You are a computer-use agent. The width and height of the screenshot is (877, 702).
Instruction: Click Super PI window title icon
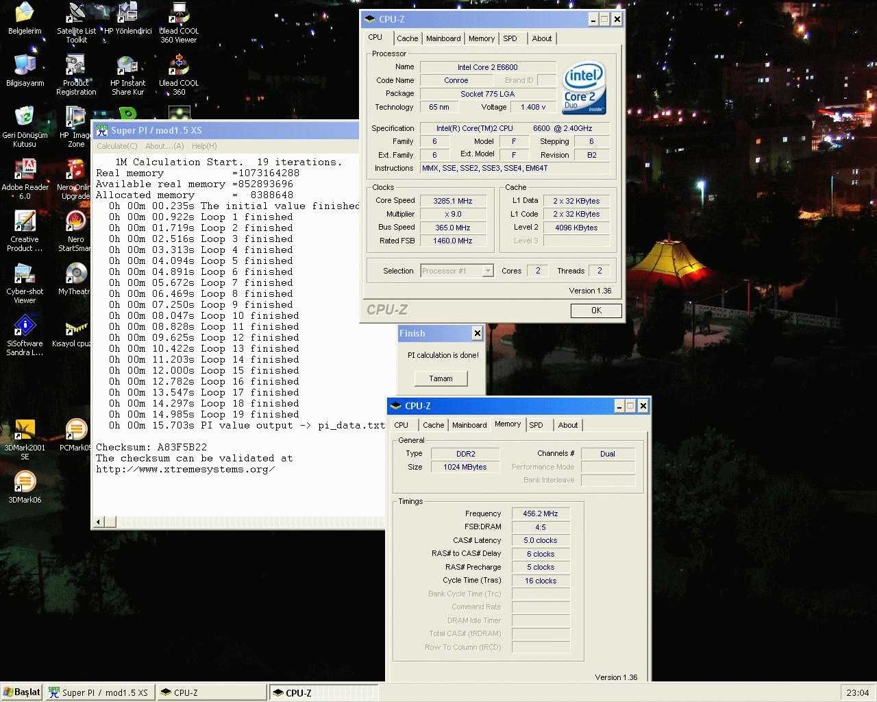point(101,130)
